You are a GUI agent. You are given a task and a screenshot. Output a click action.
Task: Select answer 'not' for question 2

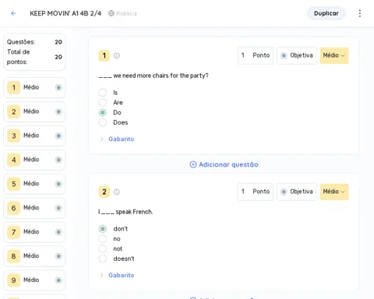103,248
